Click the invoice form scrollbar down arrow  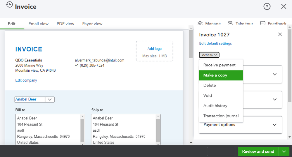[191, 143]
